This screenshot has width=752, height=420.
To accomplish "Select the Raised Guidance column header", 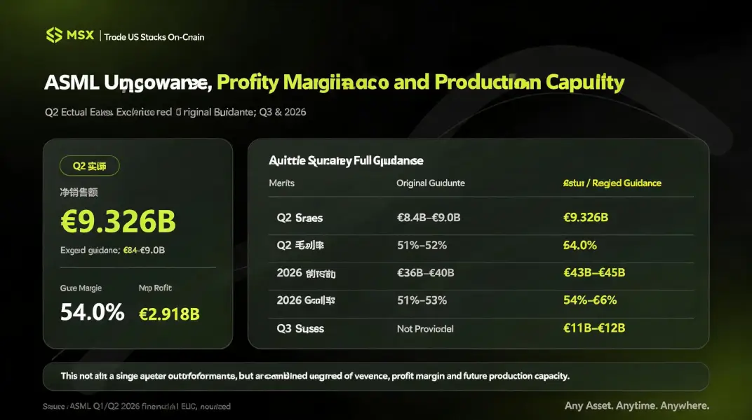I will tap(612, 183).
